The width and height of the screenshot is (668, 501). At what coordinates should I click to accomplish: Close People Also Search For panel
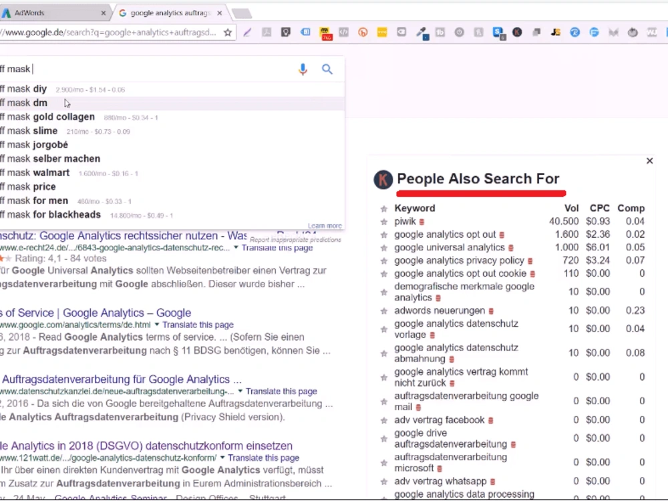(649, 161)
